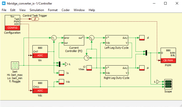Select the Left Leg Duty-Cycle block
The height and width of the screenshot is (107, 182).
pos(116,40)
